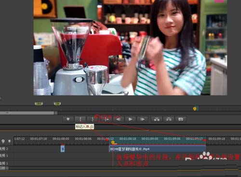Click the second green field under the preview
The height and width of the screenshot is (177, 241).
coord(57,104)
